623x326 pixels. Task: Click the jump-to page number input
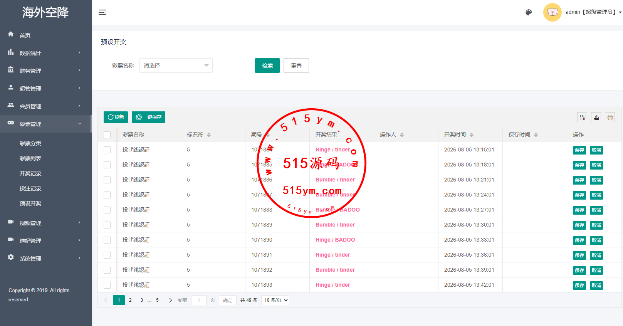tap(199, 300)
